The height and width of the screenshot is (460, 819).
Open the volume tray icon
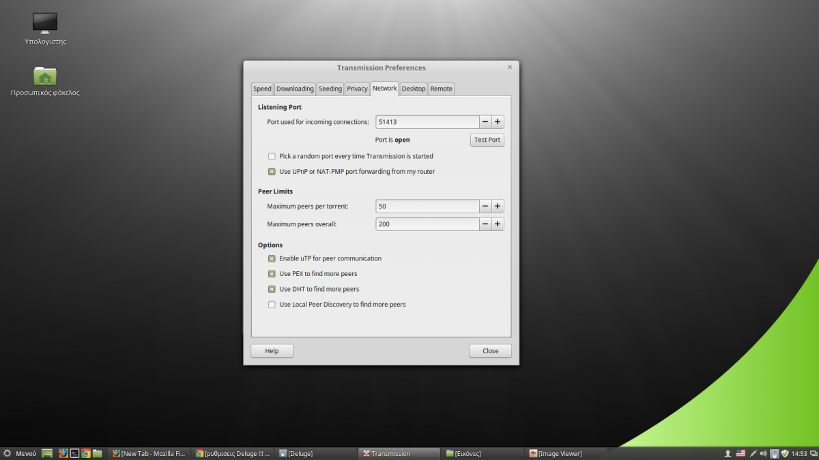tap(764, 453)
